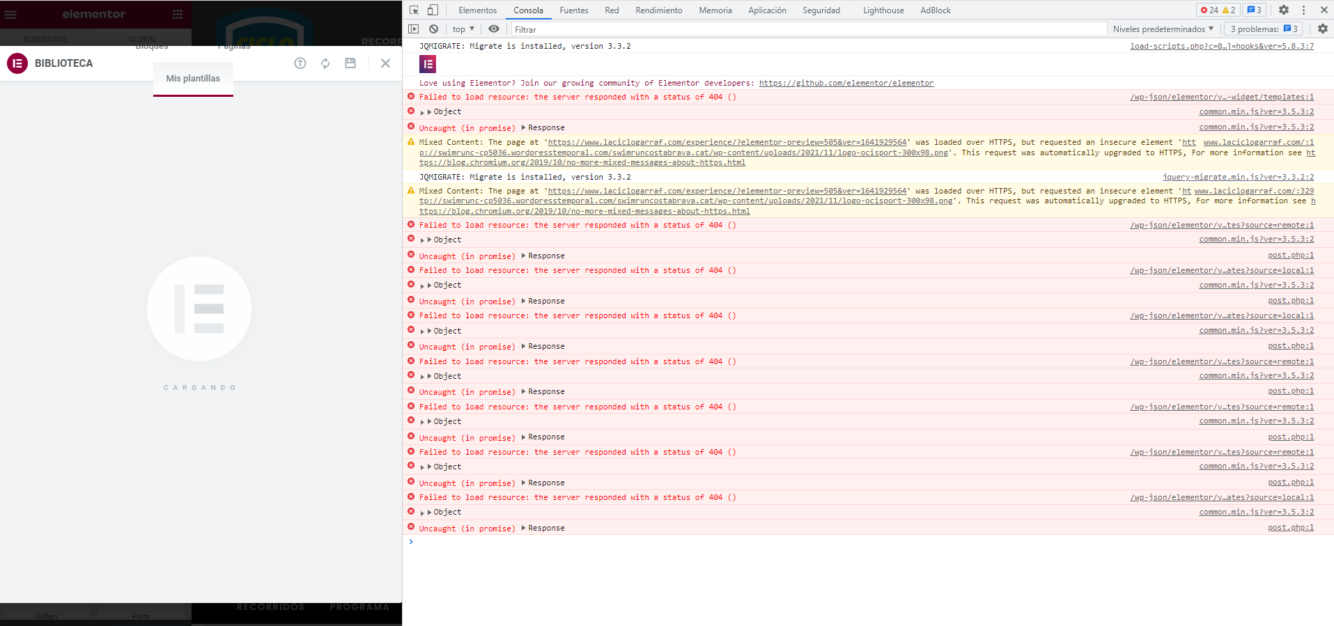Click the 24 errors and 2 warnings counter
The image size is (1334, 626).
coord(1218,10)
